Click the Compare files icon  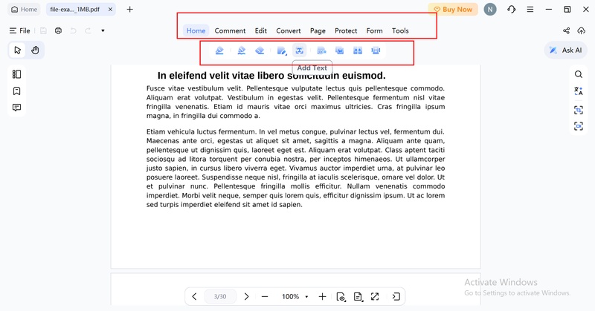pos(358,50)
